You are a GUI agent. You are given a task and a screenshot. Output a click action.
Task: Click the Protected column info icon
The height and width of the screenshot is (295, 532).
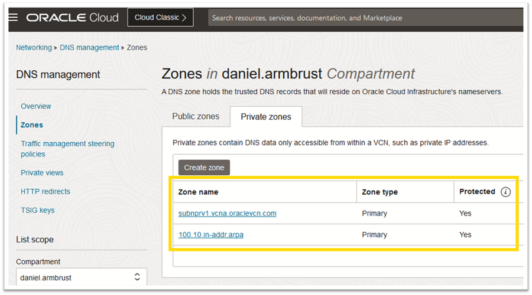505,192
